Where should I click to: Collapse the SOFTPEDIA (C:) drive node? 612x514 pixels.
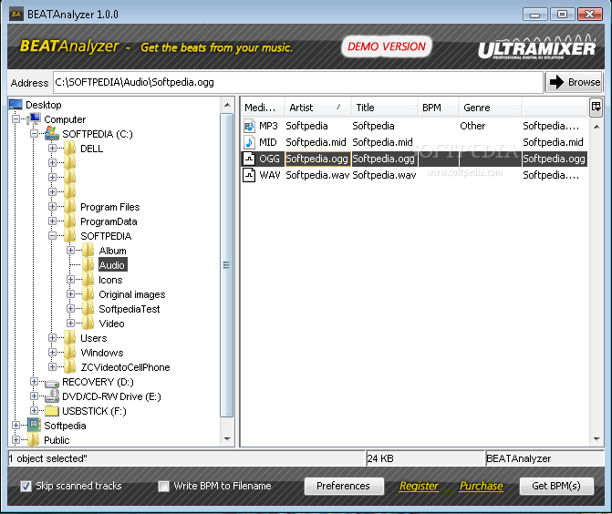tap(35, 134)
